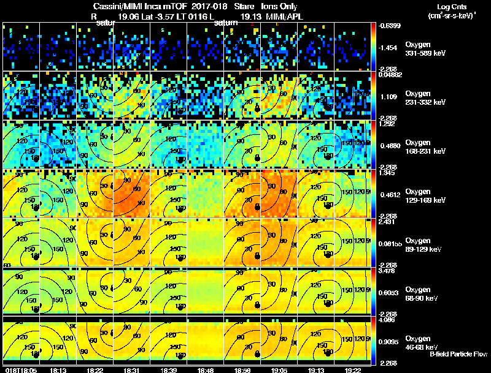Screen dimensions: 491x373
Task: Click the Oxygen 89-129 keV label
Action: [423, 245]
